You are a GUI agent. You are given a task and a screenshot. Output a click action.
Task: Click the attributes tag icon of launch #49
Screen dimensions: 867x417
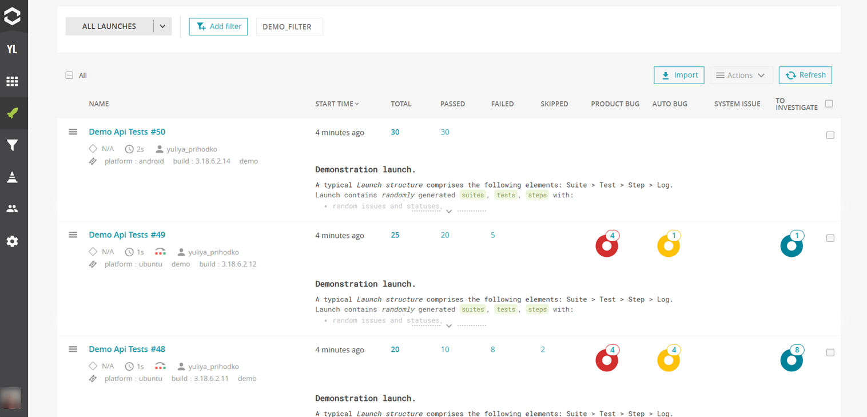(x=93, y=264)
